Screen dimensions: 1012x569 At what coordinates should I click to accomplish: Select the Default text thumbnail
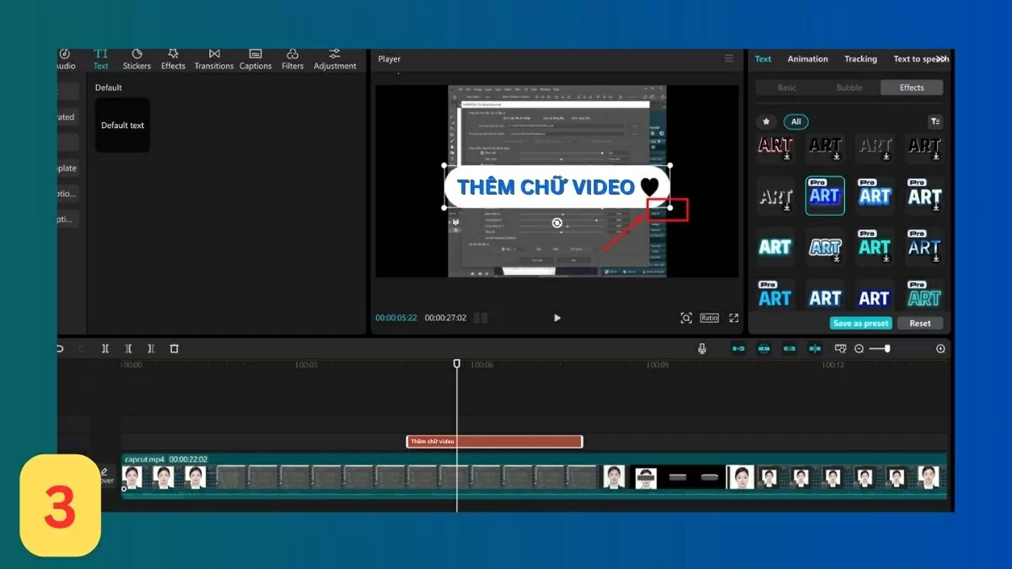coord(122,126)
